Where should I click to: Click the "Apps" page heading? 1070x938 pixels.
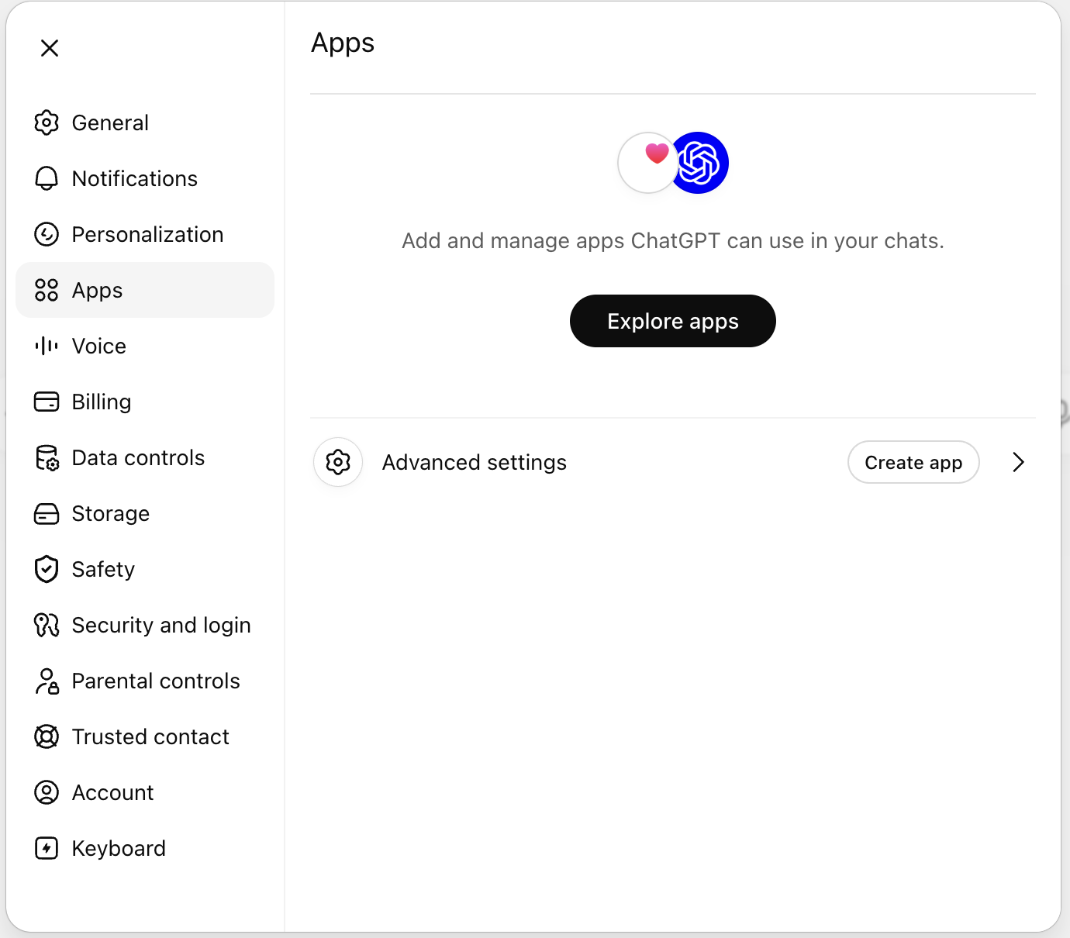coord(343,43)
